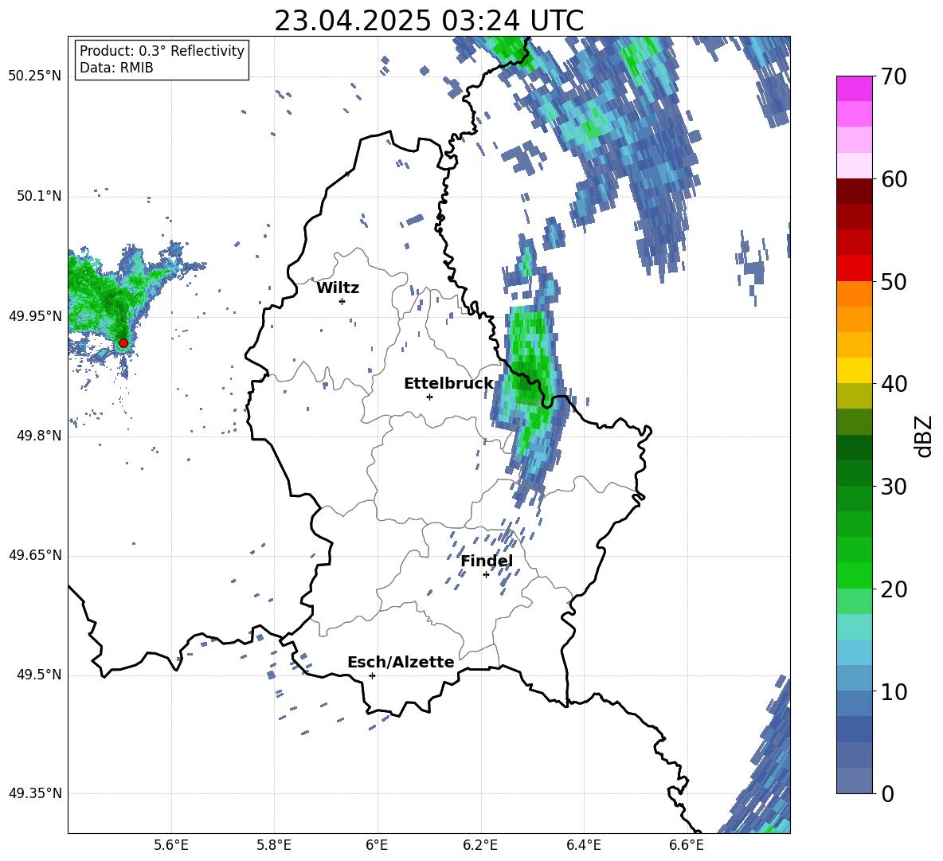Viewport: 943px width, 861px height.
Task: Click the 50 tick label on colorbar
Action: pos(894,282)
